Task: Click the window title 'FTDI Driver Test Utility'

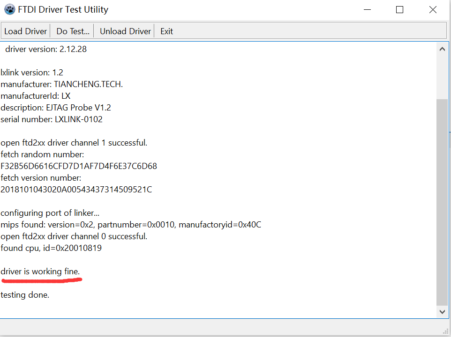Action: click(63, 9)
